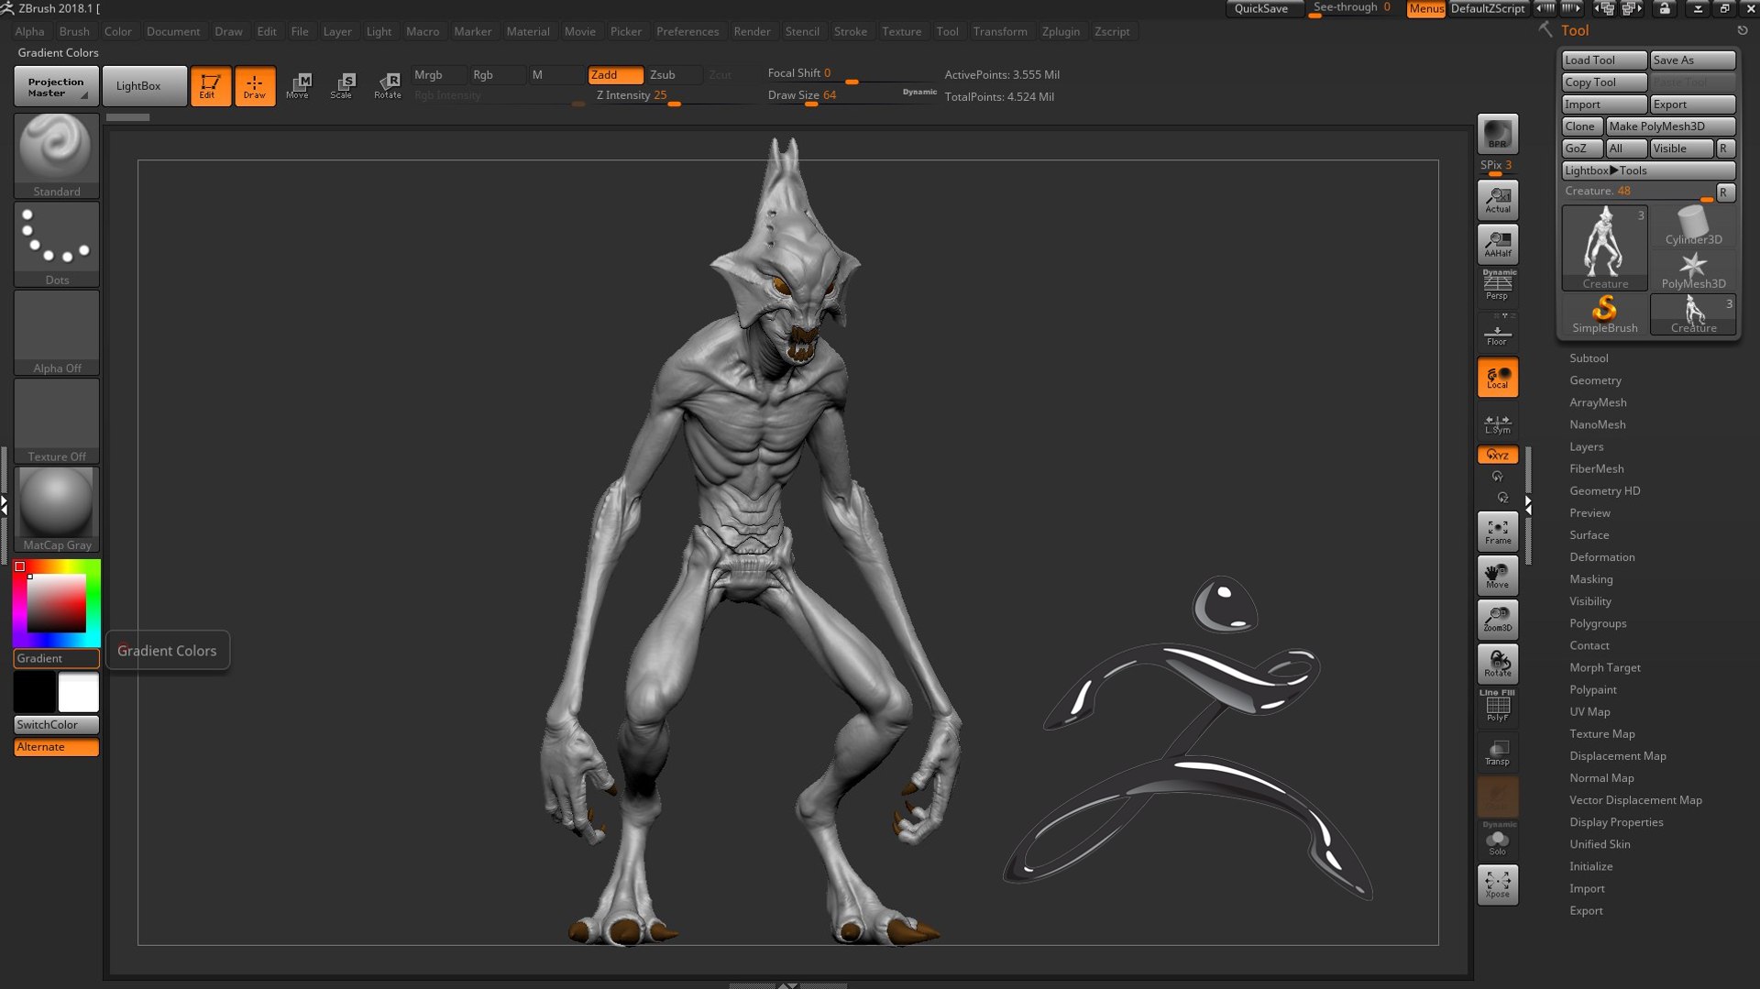Image resolution: width=1760 pixels, height=989 pixels.
Task: Click the Move canvas navigation icon
Action: (x=1498, y=576)
